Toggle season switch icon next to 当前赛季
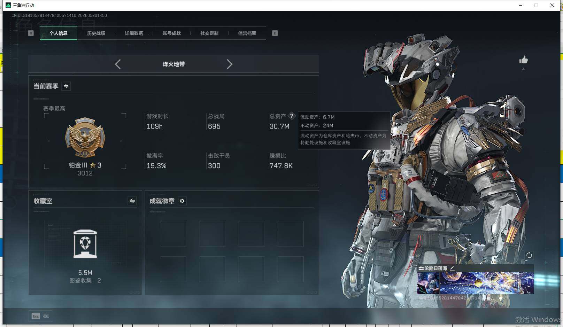Screen dimensions: 563x327 pyautogui.click(x=66, y=86)
